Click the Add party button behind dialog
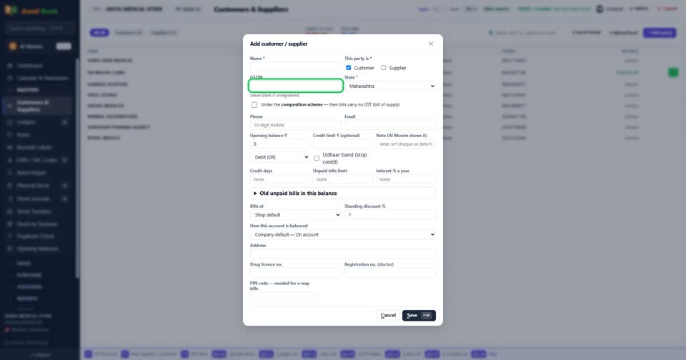The height and width of the screenshot is (360, 686). pos(660,33)
